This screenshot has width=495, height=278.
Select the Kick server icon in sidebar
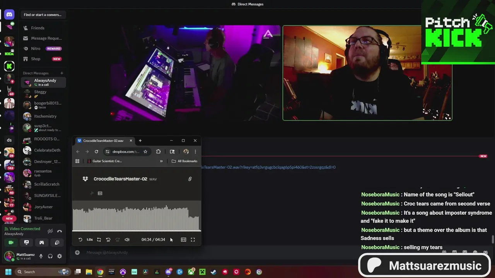pyautogui.click(x=9, y=66)
